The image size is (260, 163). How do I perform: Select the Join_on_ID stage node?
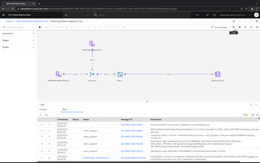click(x=92, y=74)
